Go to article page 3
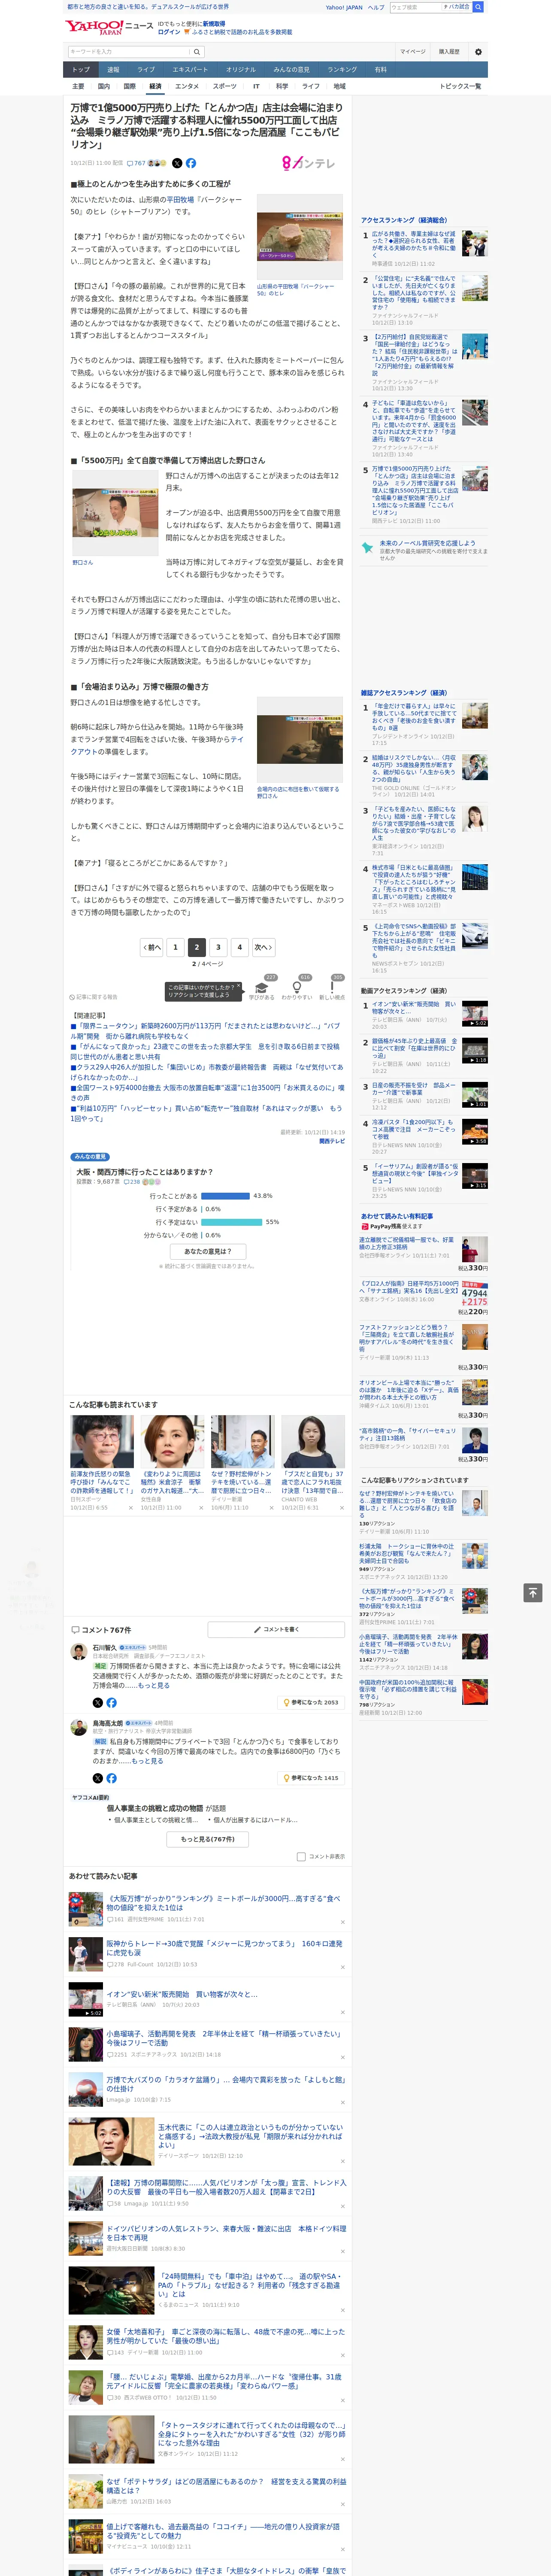Screen dimensions: 551x2576 218,947
